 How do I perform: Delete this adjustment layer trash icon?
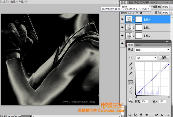coord(168,115)
